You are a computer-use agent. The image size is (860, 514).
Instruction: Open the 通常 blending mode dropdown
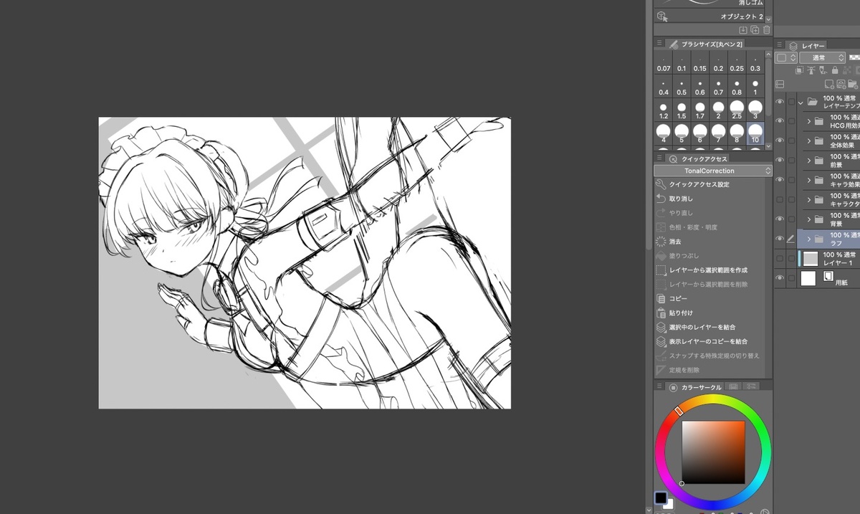coord(821,57)
